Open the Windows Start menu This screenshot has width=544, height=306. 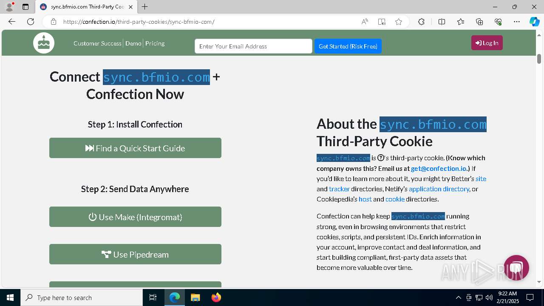pos(10,297)
